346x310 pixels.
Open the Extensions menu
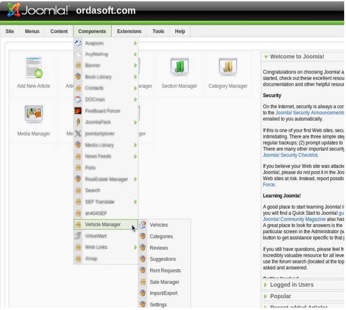[x=129, y=31]
